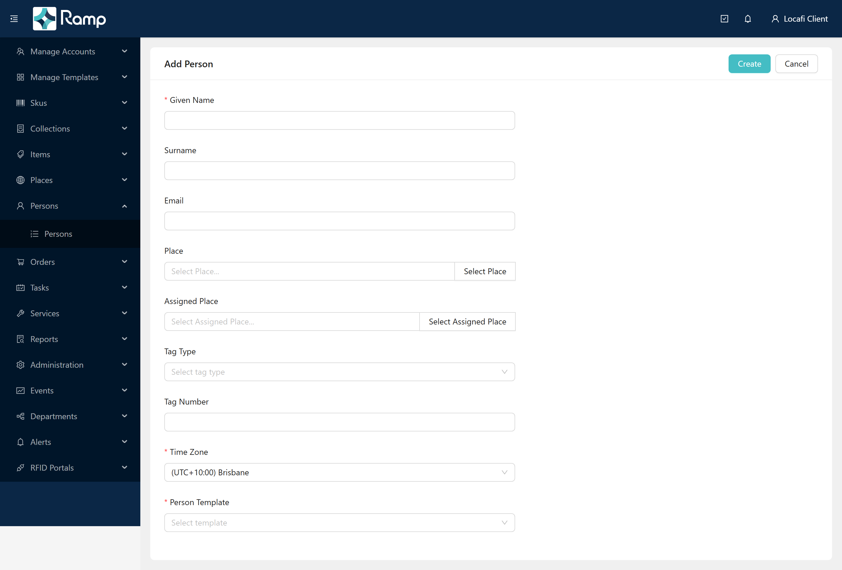The height and width of the screenshot is (570, 842).
Task: Expand the Reports chevron
Action: tap(124, 339)
